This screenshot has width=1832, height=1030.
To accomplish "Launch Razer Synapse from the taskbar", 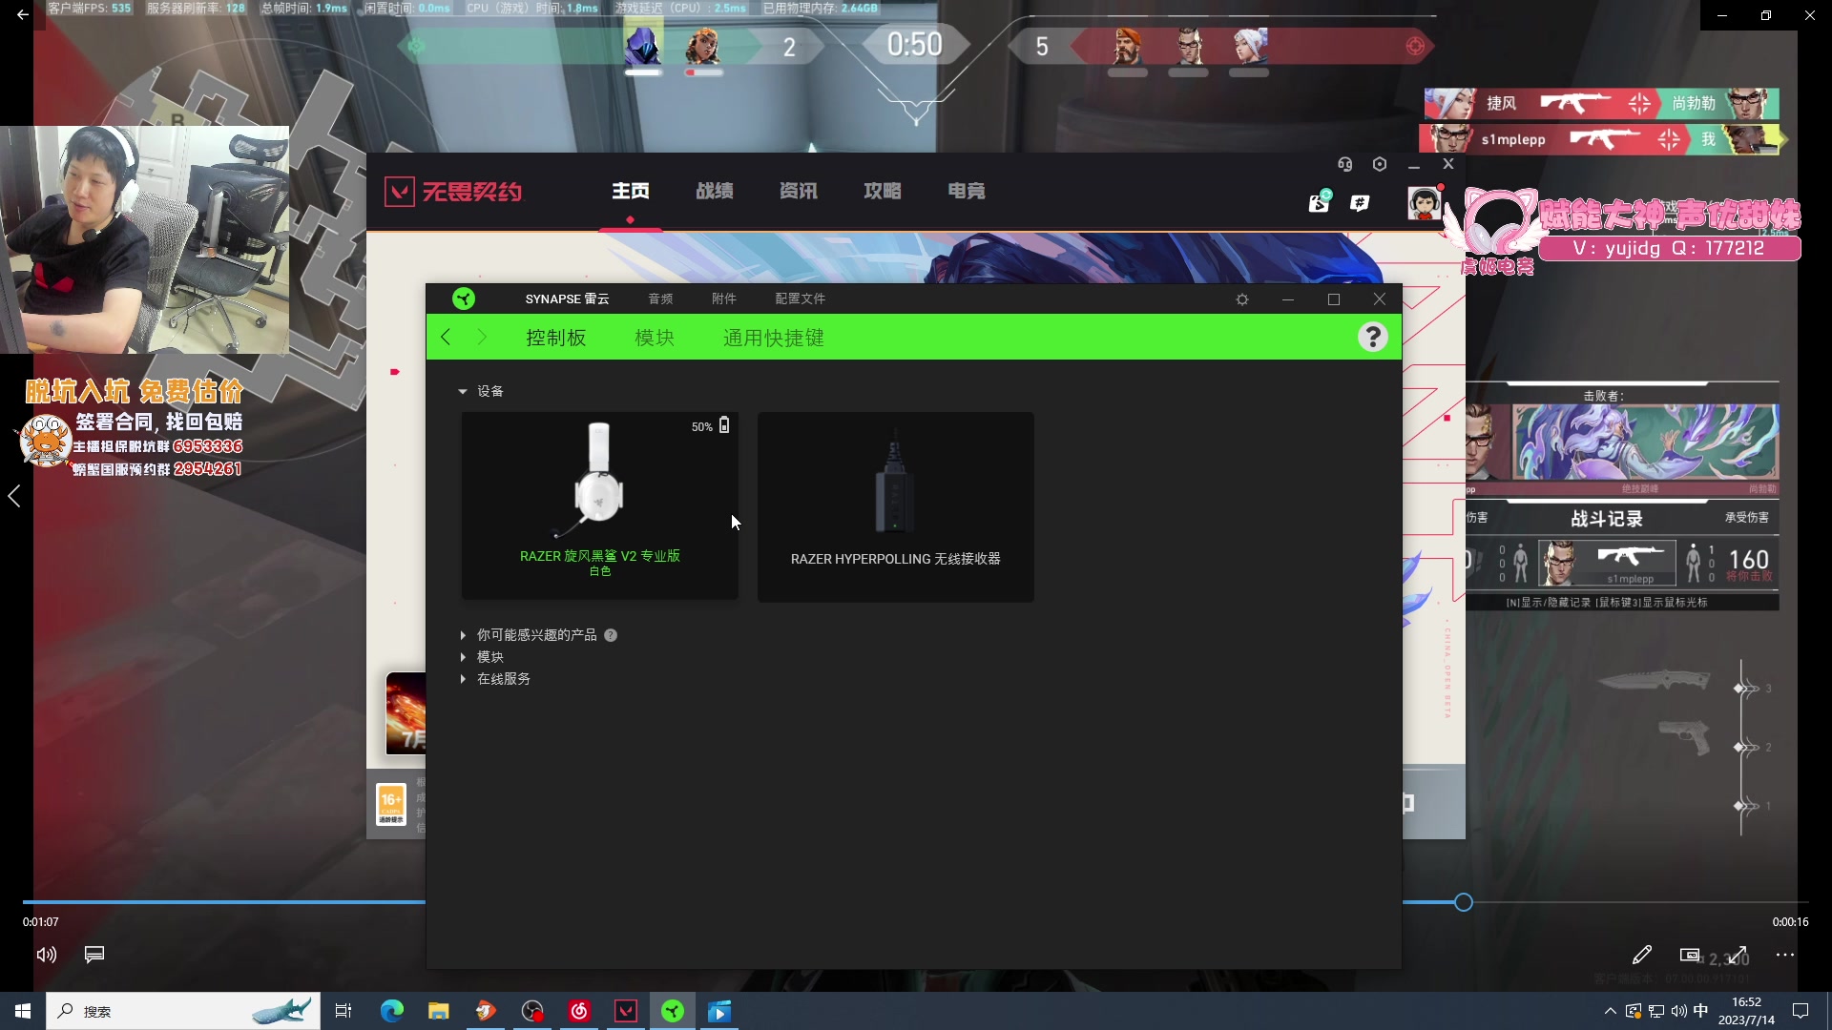I will click(673, 1011).
